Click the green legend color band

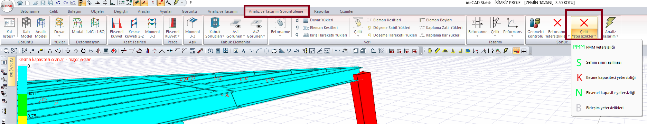[22, 105]
